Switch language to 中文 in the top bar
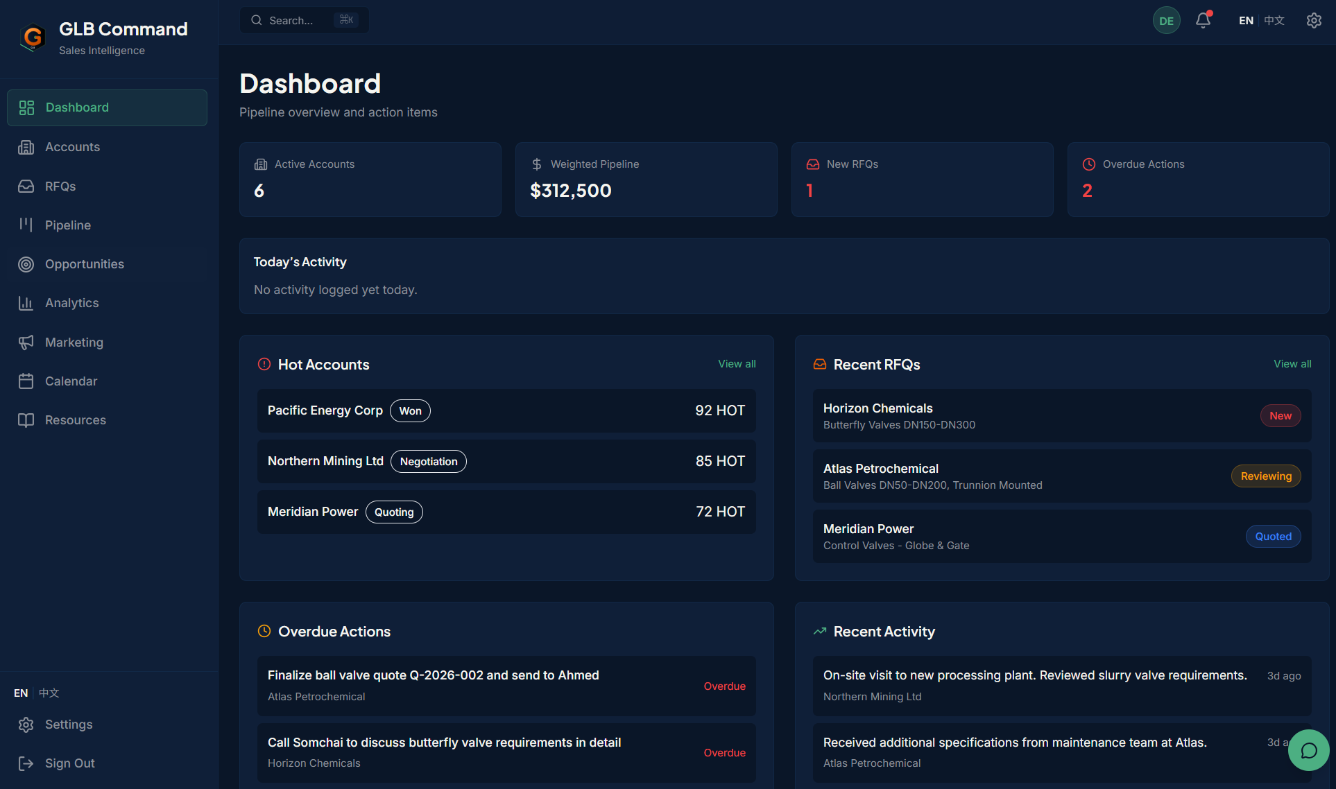1336x789 pixels. pyautogui.click(x=1274, y=20)
